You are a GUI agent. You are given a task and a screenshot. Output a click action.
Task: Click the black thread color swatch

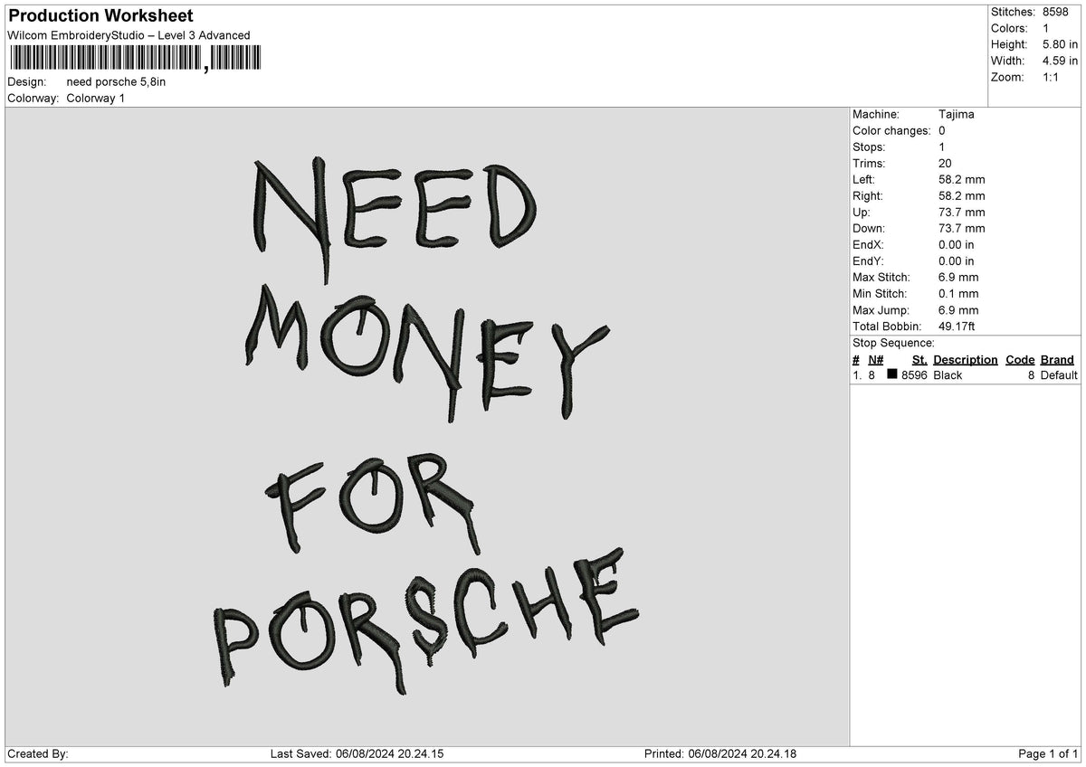[892, 374]
